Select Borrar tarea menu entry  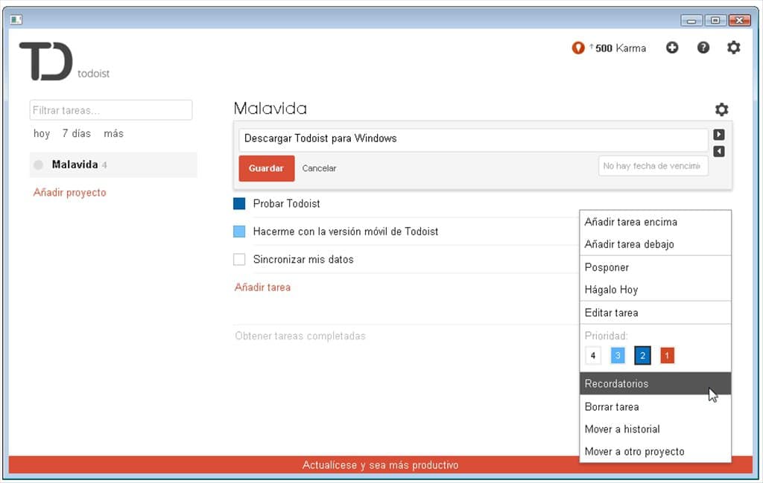[655, 407]
